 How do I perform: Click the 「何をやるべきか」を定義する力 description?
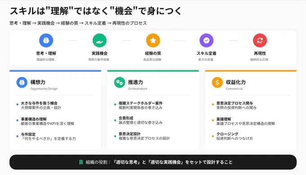click(x=49, y=139)
